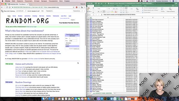179x101 pixels.
Task: Bookmark page with the star icon
Action: (74, 7)
